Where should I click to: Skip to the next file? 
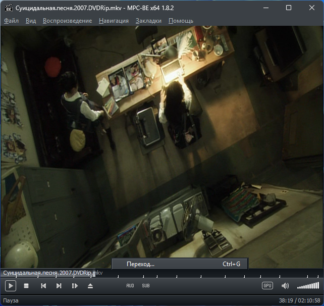tap(59, 286)
